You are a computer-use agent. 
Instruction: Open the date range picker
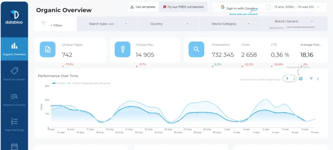(296, 7)
